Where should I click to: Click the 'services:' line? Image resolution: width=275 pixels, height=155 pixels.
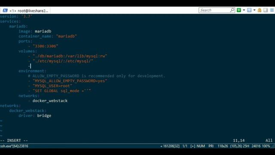10,21
